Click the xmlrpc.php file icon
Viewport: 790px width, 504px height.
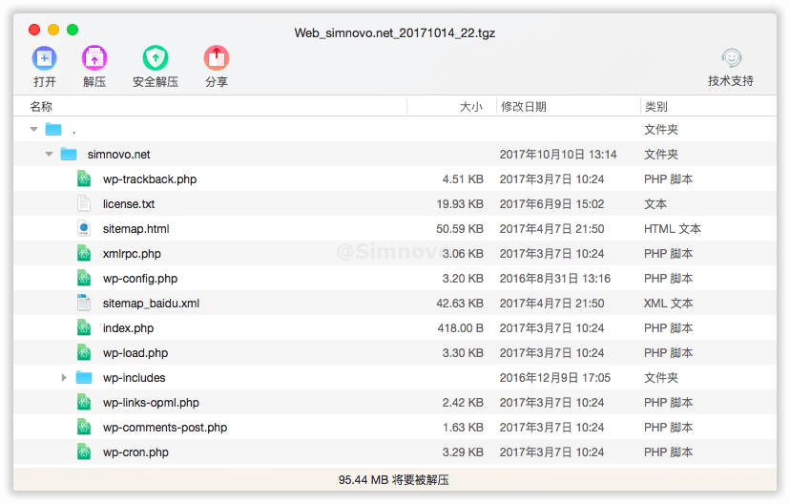(84, 254)
